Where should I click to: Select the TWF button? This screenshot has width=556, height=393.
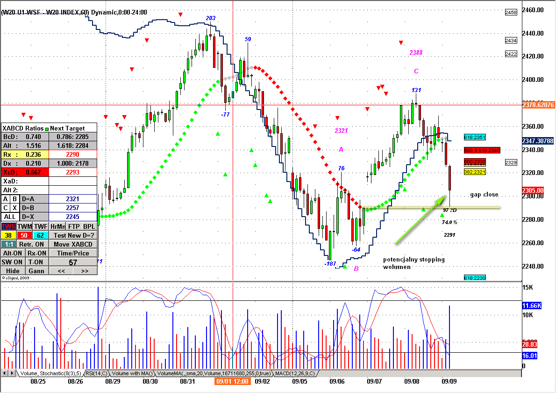41,226
